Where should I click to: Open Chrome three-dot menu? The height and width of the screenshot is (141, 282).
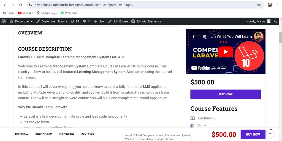click(278, 5)
